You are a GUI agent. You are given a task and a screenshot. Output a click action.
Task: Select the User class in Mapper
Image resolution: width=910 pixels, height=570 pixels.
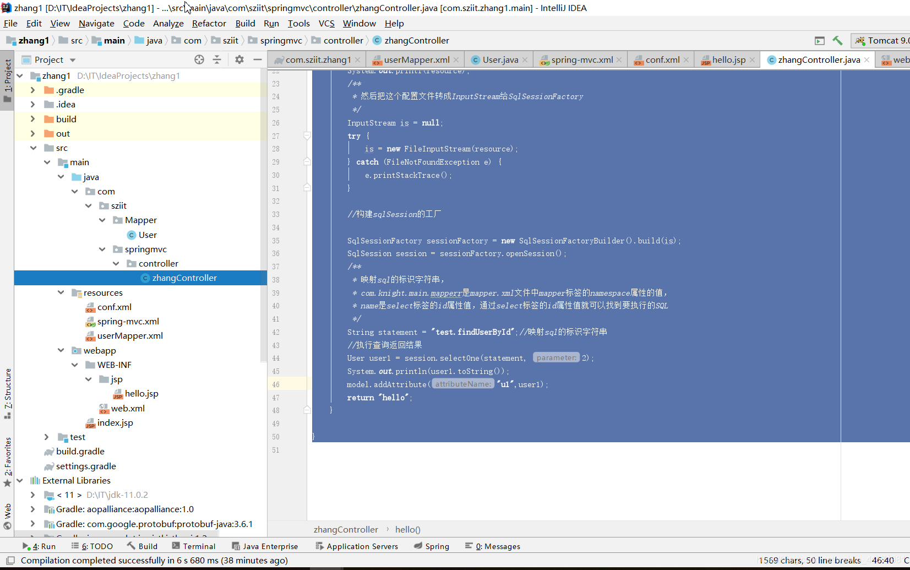142,235
